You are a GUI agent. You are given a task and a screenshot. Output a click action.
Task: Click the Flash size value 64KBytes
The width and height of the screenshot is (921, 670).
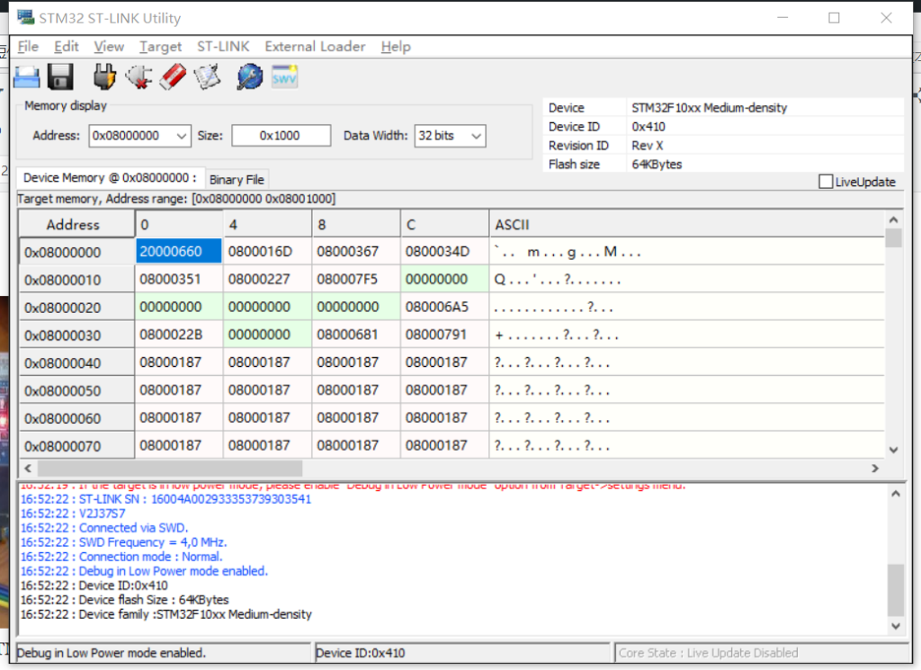pos(657,164)
